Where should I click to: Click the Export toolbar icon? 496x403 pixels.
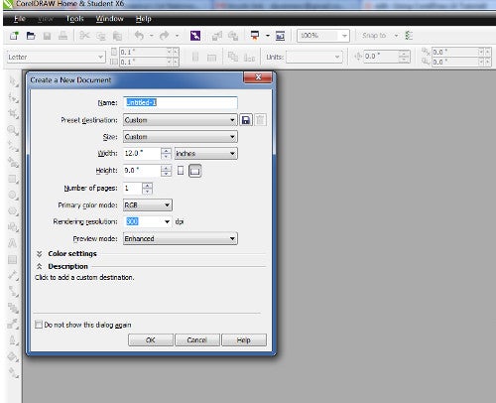point(233,36)
